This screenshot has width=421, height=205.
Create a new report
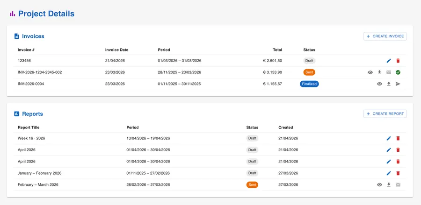coord(385,113)
